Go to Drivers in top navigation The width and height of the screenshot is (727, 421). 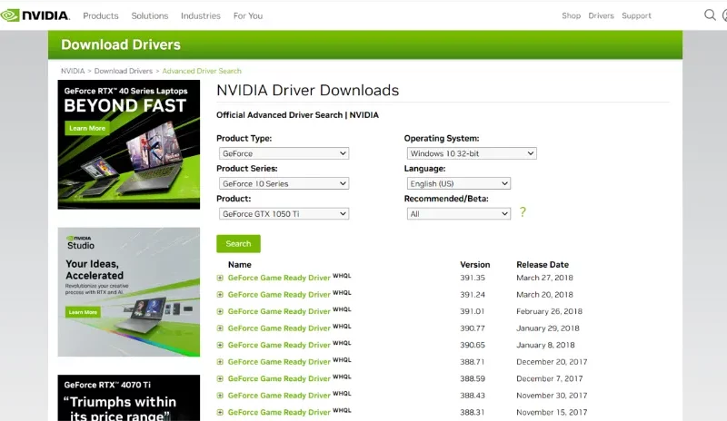[601, 15]
